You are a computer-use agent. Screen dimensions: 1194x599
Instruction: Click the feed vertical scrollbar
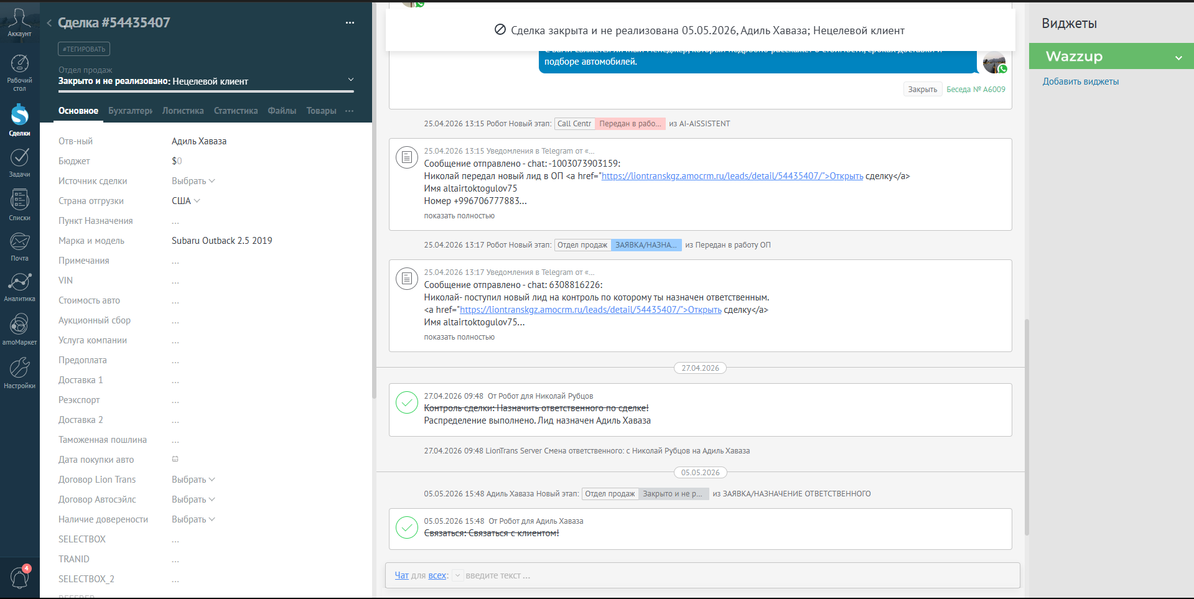point(1027,427)
